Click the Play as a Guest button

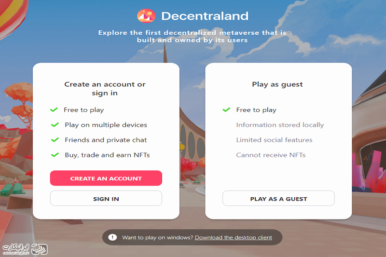[278, 199]
